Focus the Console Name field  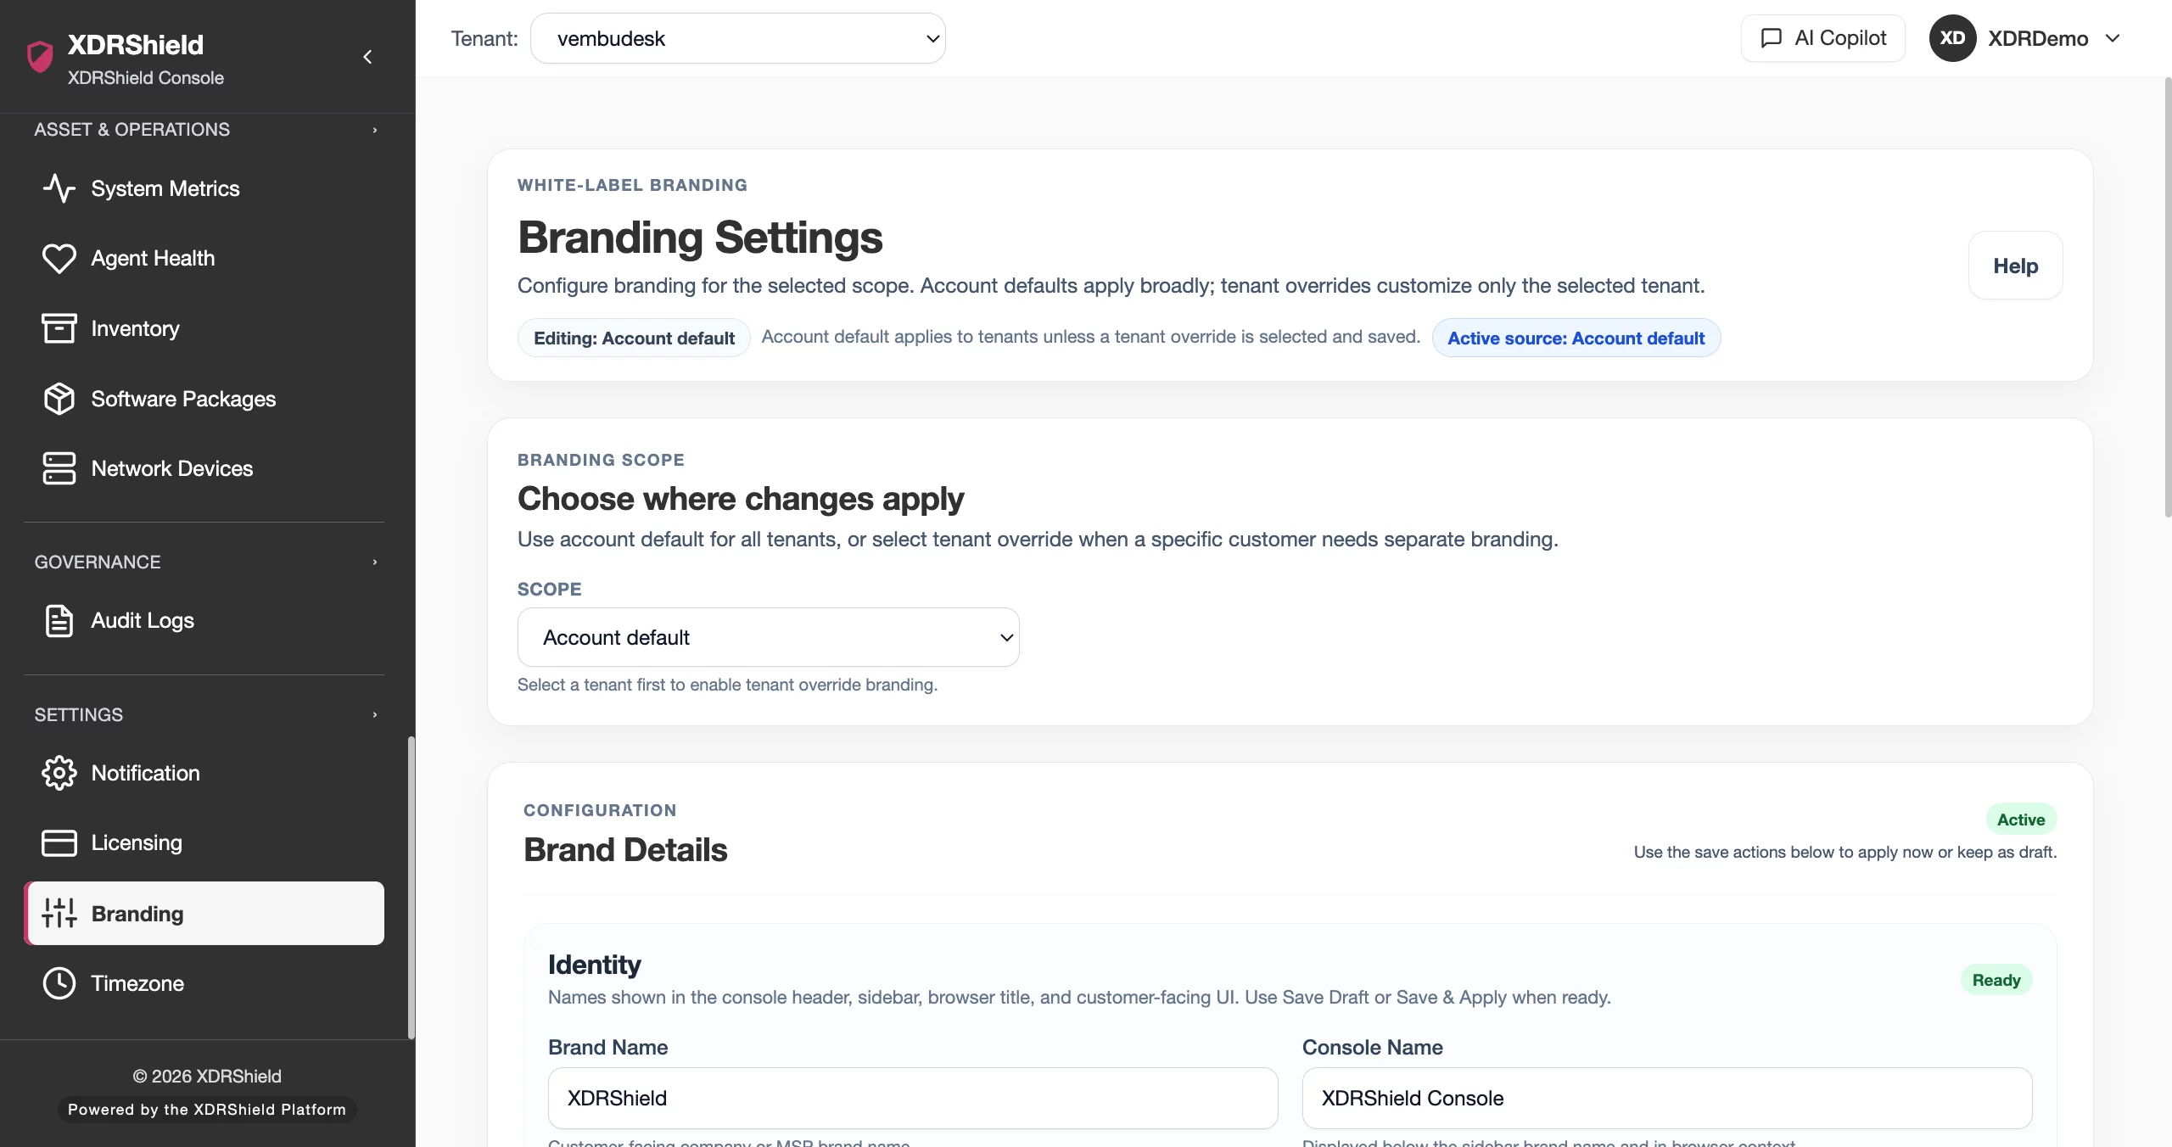point(1667,1098)
